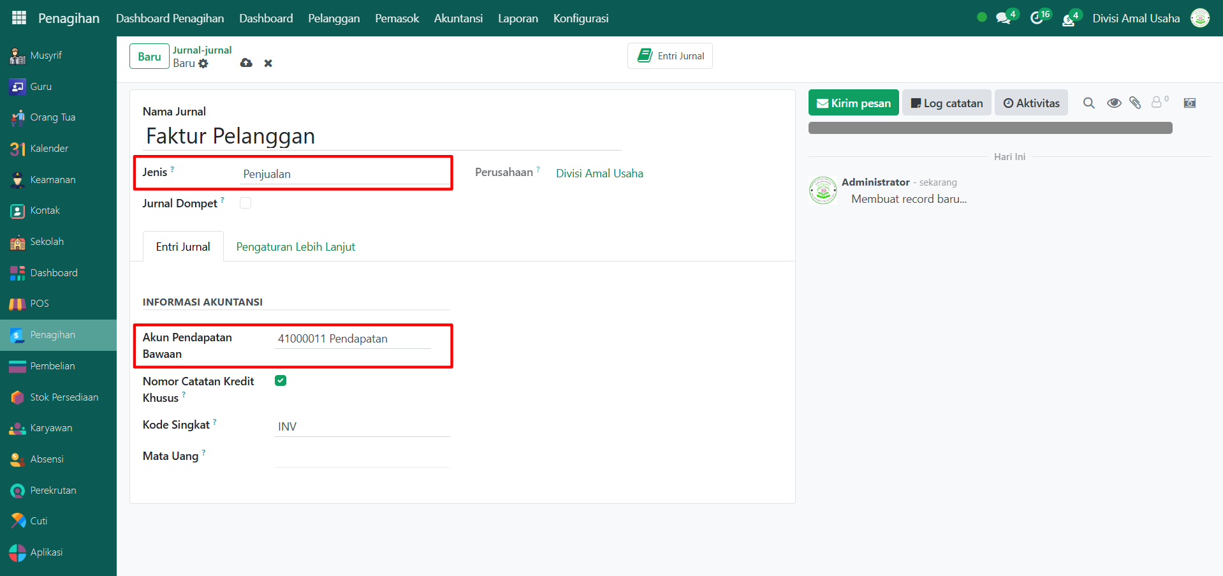Discard changes with the X icon

pyautogui.click(x=268, y=63)
